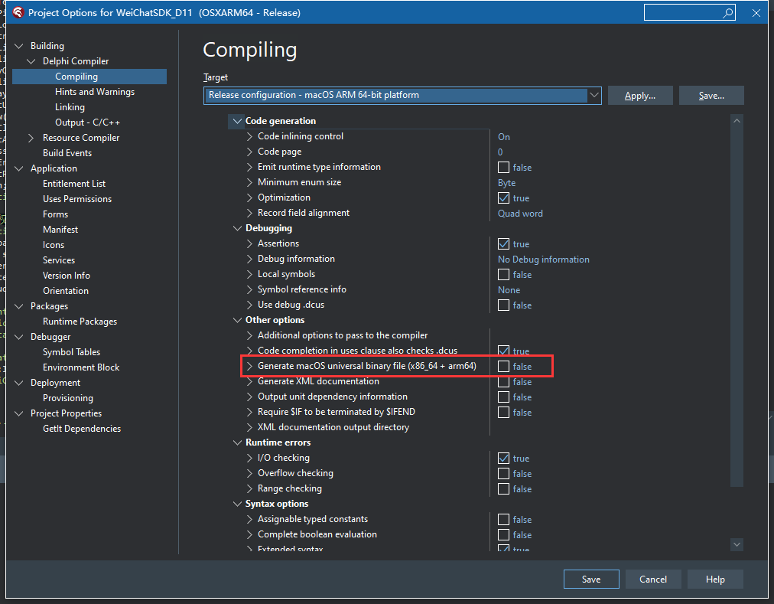Select Additional options to pass to compiler row
Image resolution: width=774 pixels, height=604 pixels.
[x=343, y=335]
